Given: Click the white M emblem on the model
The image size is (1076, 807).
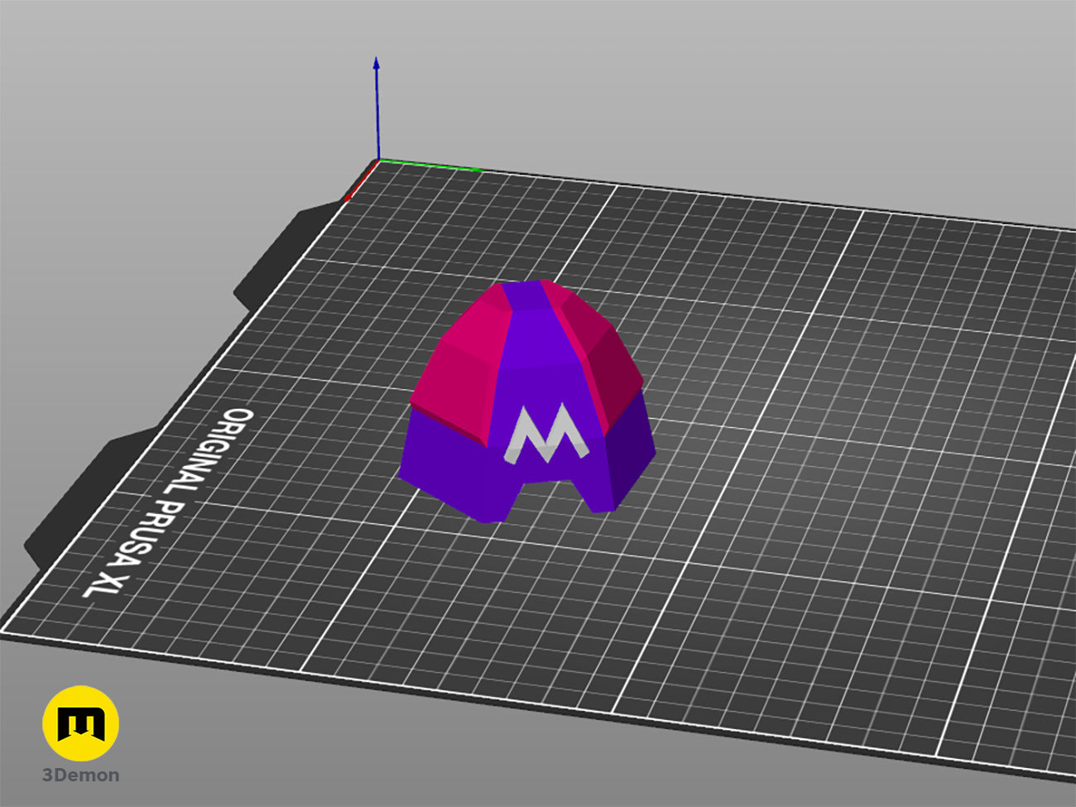Looking at the screenshot, I should pos(547,434).
